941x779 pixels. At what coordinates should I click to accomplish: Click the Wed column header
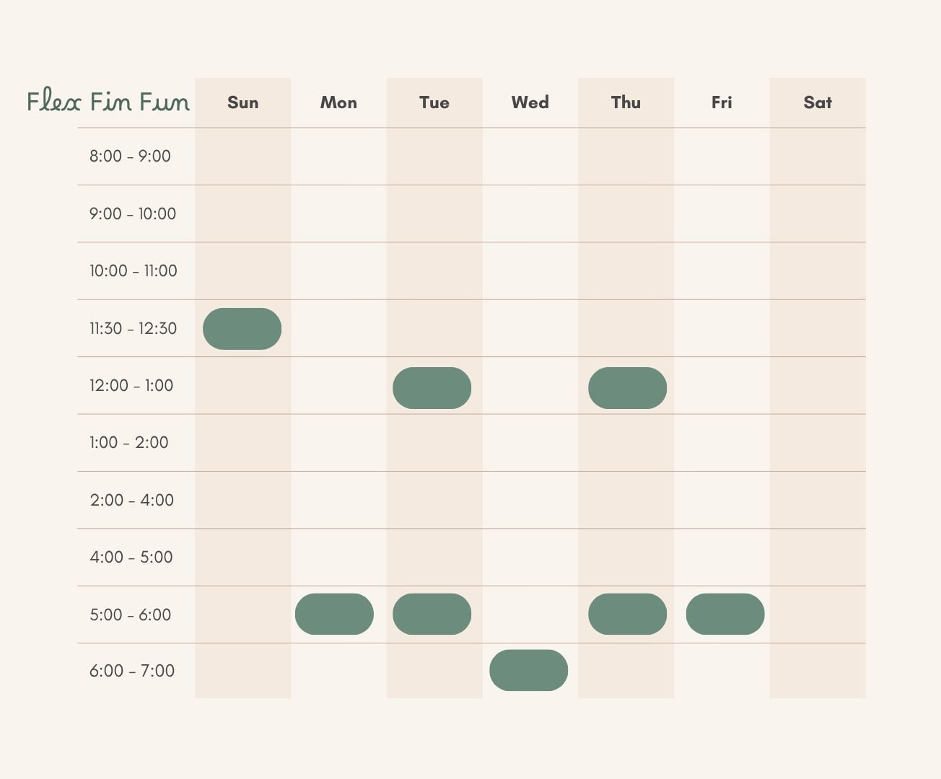click(530, 102)
